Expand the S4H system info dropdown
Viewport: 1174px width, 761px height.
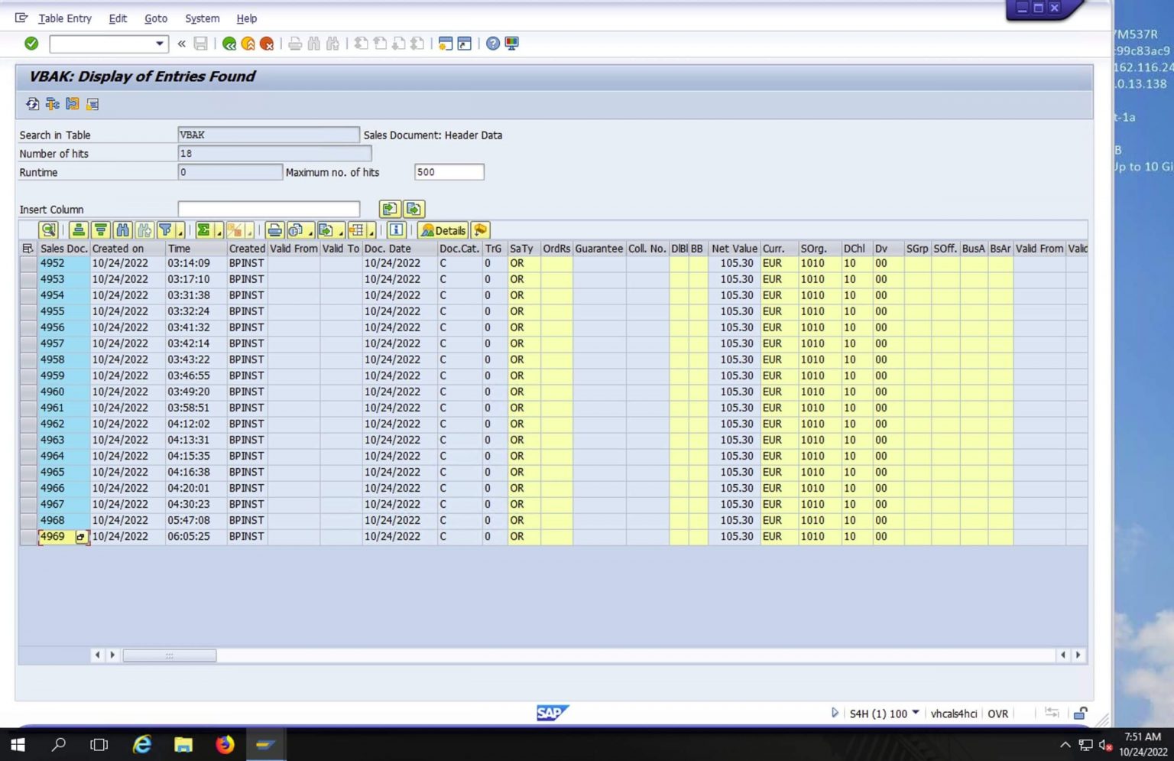click(915, 713)
